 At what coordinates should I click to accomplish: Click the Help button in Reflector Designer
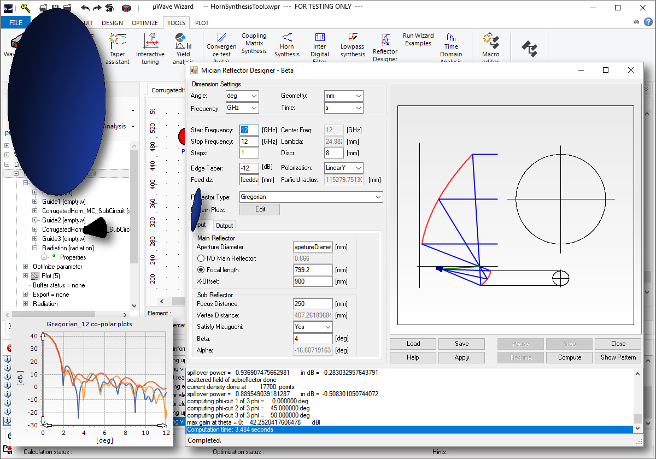coord(413,357)
